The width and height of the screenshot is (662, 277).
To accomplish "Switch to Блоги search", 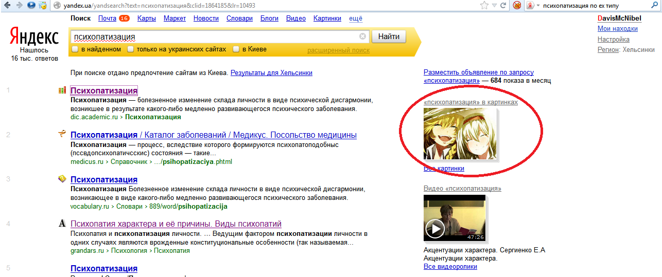I will [x=269, y=19].
